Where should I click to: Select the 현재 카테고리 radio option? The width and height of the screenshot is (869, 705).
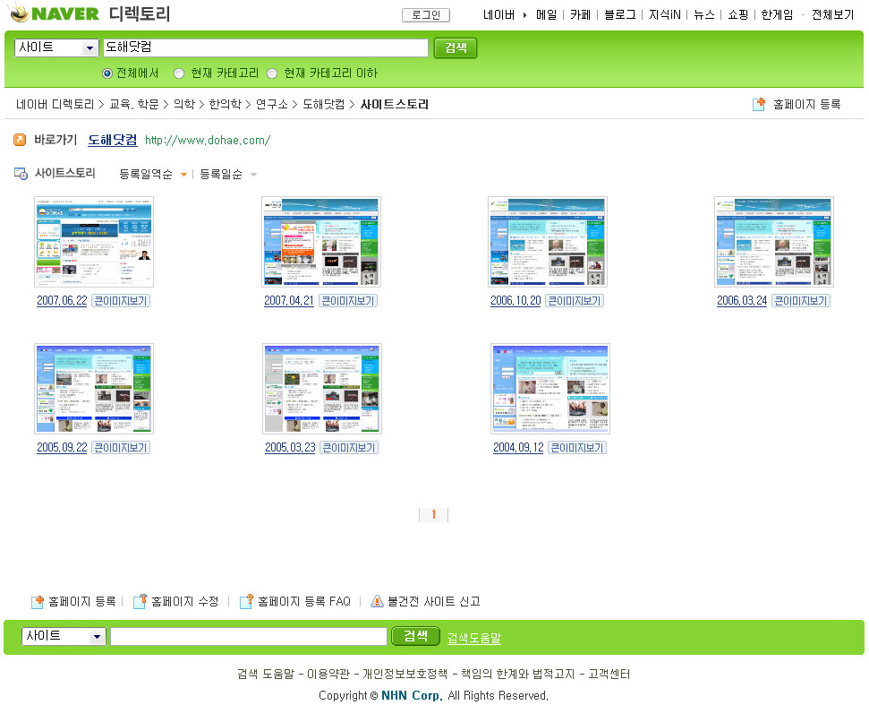pyautogui.click(x=179, y=73)
